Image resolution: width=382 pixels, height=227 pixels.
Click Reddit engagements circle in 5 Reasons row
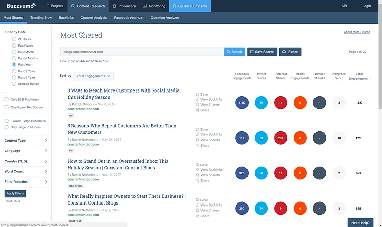point(300,138)
